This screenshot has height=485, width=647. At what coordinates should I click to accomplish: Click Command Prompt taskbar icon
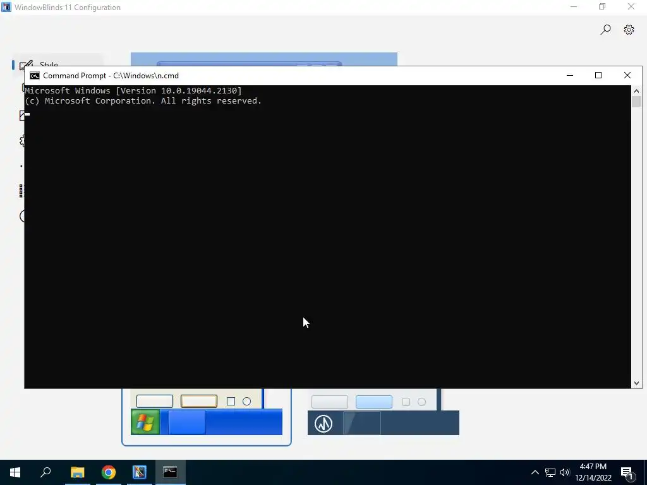click(170, 472)
